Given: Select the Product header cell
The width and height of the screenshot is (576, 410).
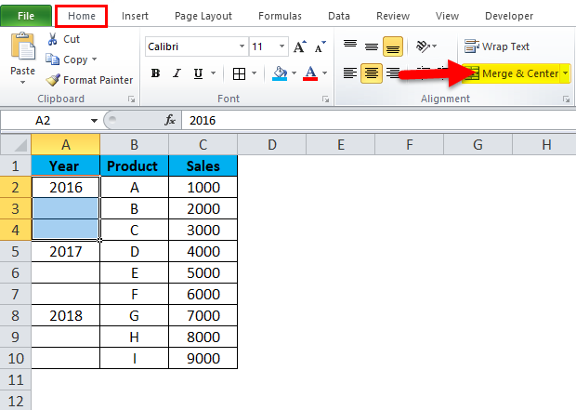Looking at the screenshot, I should [x=135, y=165].
